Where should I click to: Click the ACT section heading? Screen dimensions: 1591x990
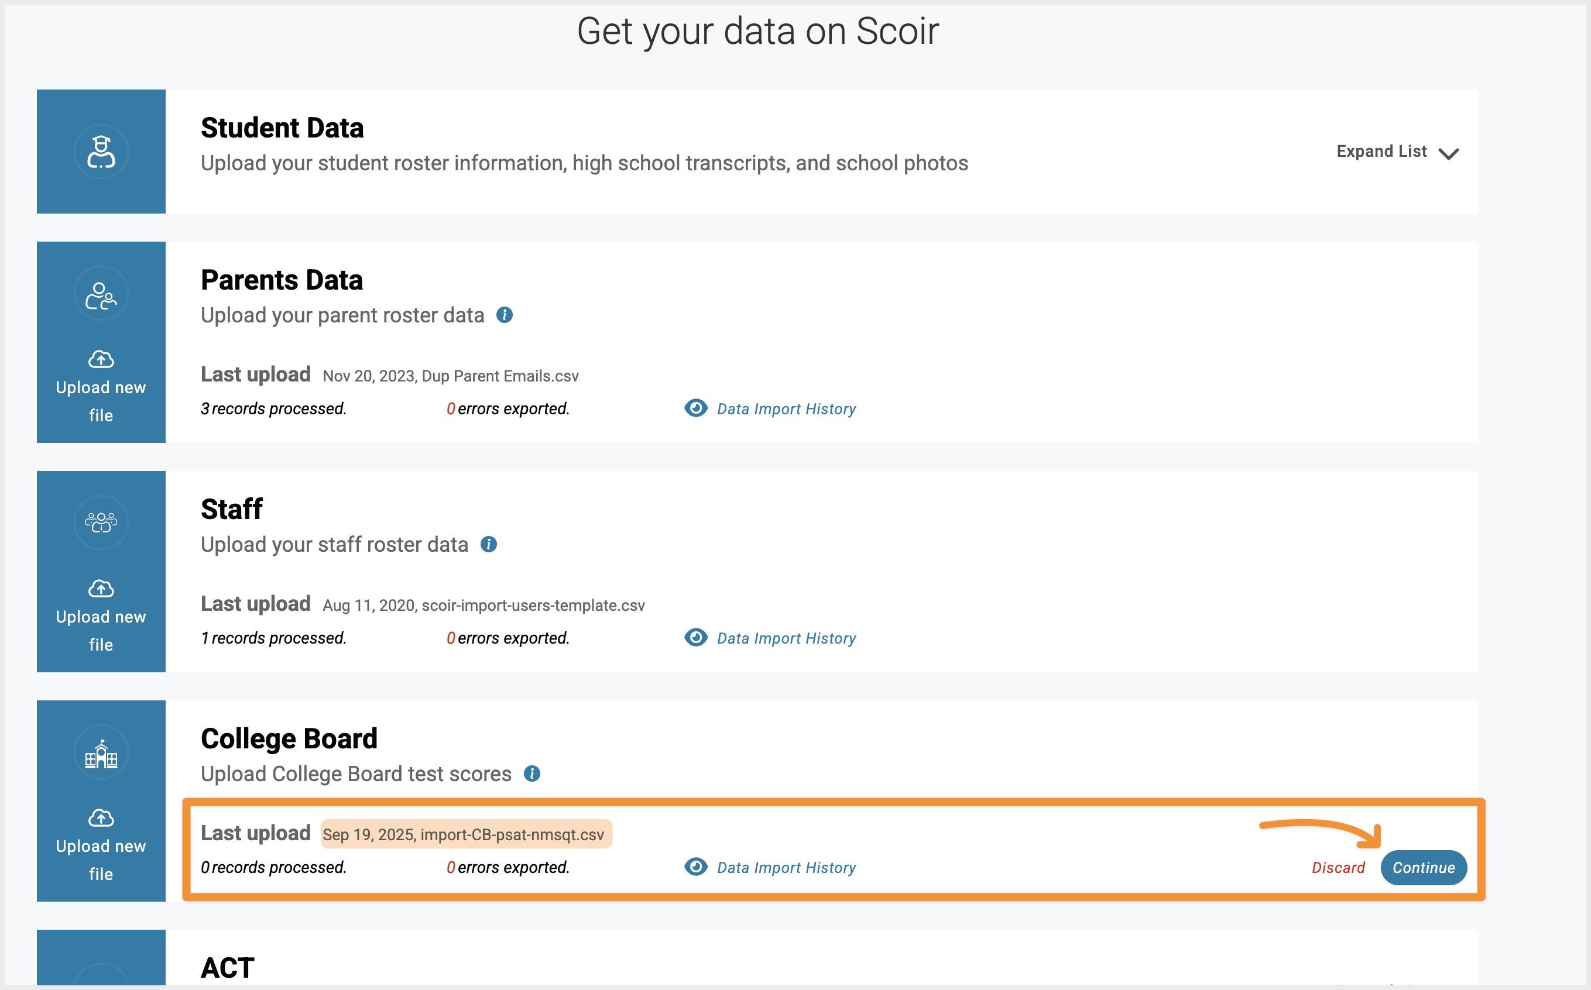227,967
